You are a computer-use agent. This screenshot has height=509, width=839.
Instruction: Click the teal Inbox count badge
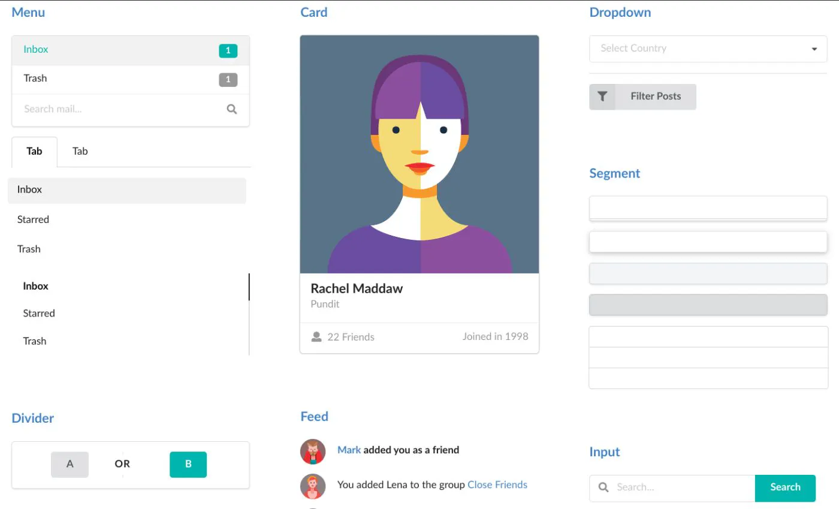228,51
